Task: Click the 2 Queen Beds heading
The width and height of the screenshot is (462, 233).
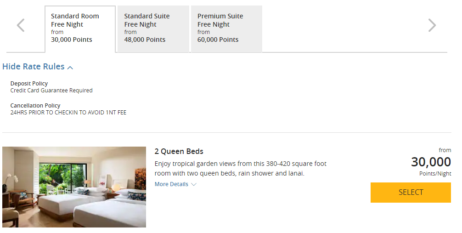Action: tap(179, 151)
